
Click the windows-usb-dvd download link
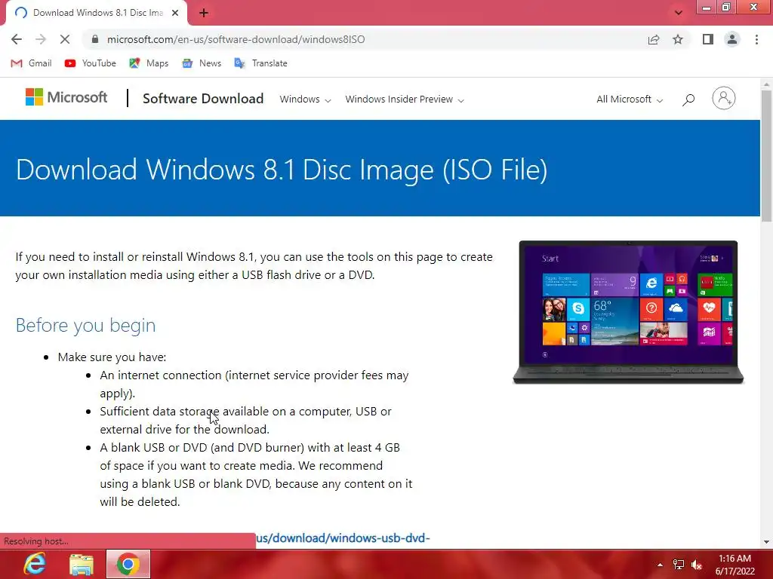(343, 538)
